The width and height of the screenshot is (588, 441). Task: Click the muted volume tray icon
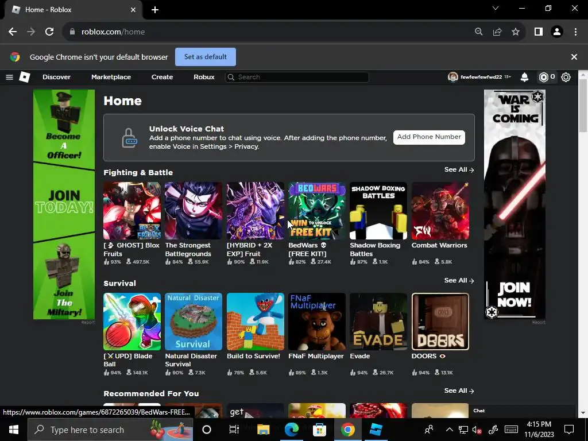click(x=477, y=430)
